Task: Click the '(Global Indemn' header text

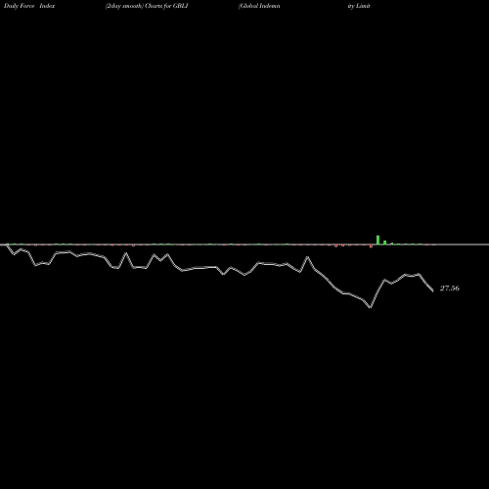Action: click(259, 6)
